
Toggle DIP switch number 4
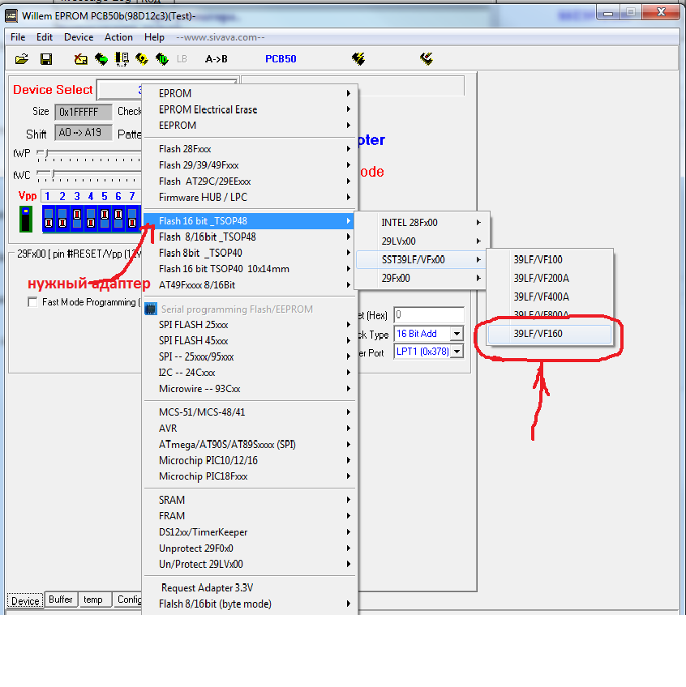[x=91, y=218]
